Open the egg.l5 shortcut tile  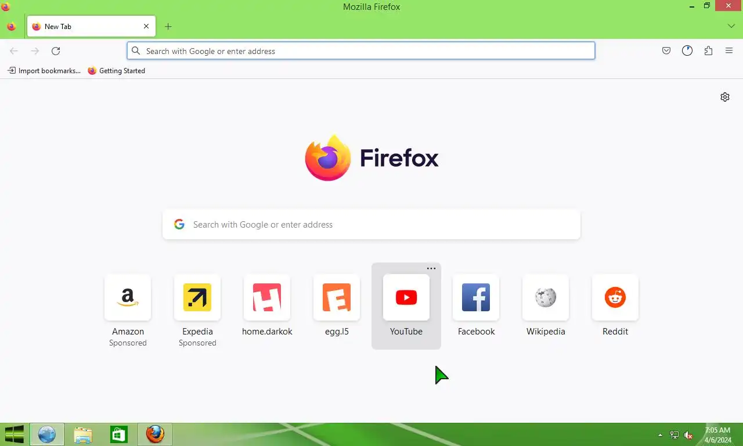(x=337, y=297)
